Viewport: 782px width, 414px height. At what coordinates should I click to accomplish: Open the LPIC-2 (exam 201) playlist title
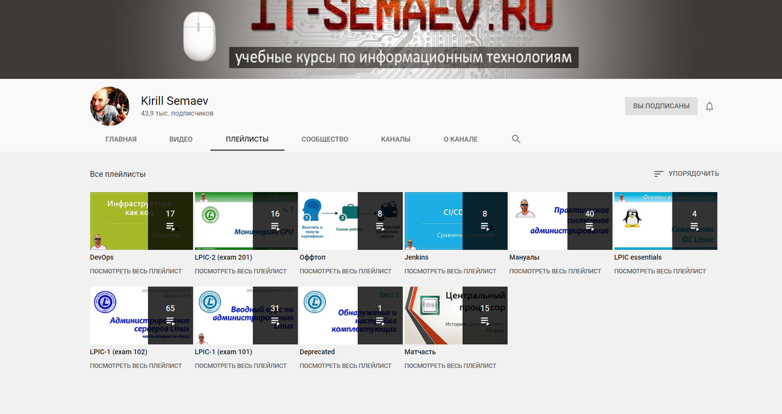click(x=224, y=257)
